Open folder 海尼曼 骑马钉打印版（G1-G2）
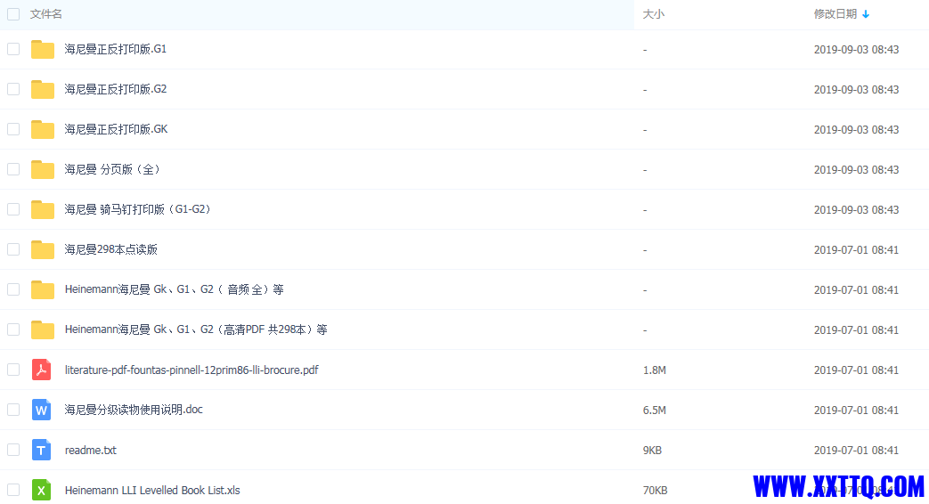 (138, 209)
